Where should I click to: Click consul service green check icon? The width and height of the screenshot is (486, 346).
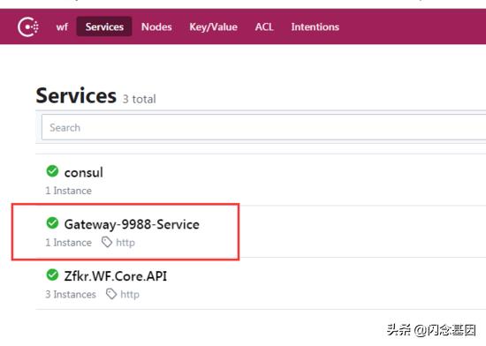[52, 171]
